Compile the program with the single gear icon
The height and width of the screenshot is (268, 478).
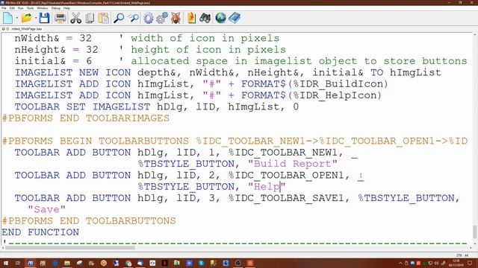148,18
